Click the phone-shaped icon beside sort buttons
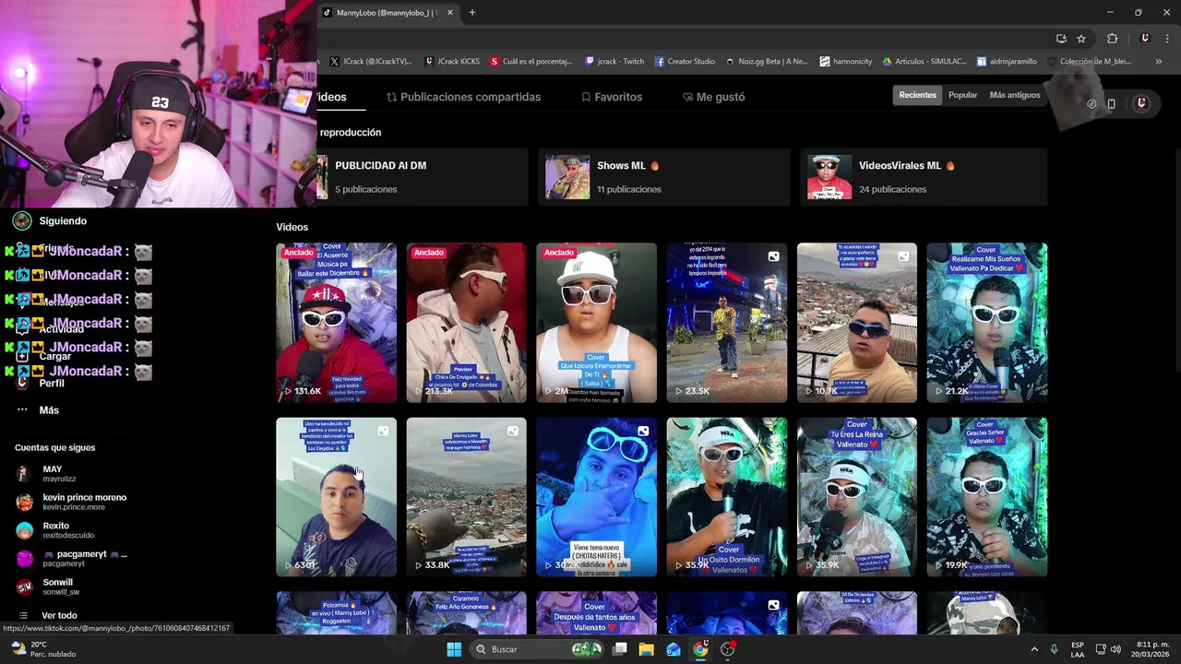1181x664 pixels. tap(1111, 104)
